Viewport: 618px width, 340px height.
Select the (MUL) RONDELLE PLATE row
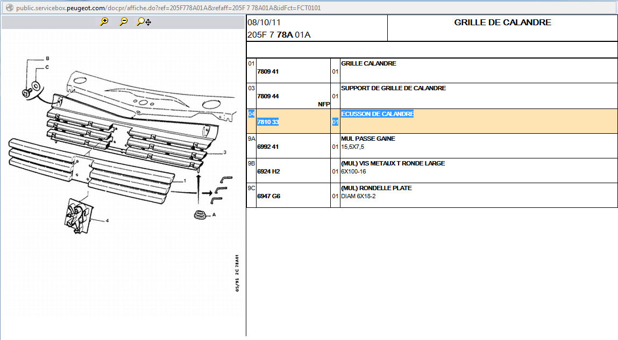point(376,188)
